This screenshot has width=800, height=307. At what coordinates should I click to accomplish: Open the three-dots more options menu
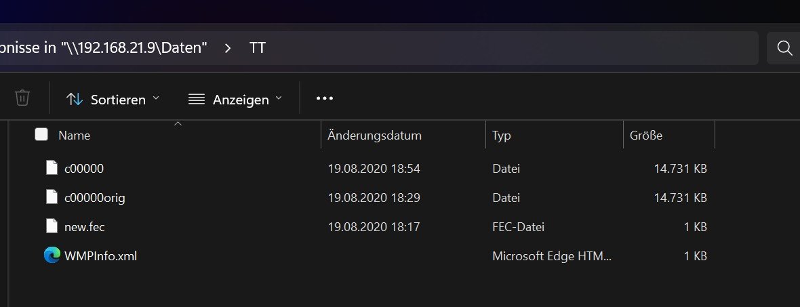tap(325, 98)
